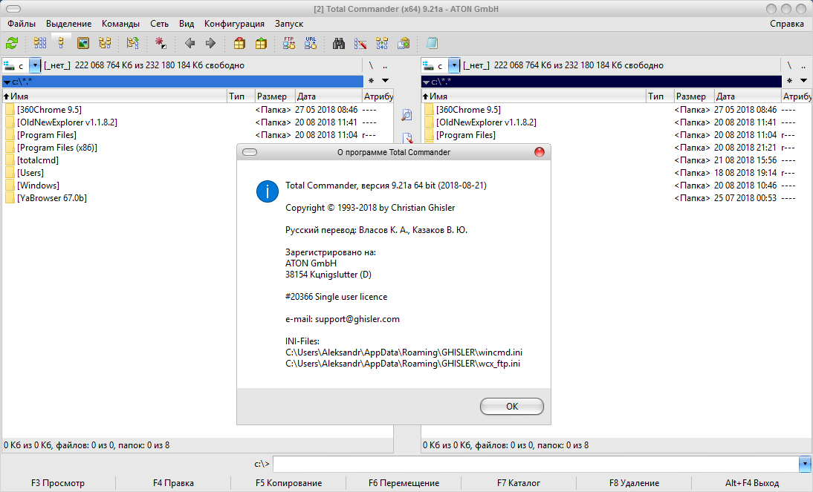
Task: Open the Справка menu
Action: pos(786,24)
